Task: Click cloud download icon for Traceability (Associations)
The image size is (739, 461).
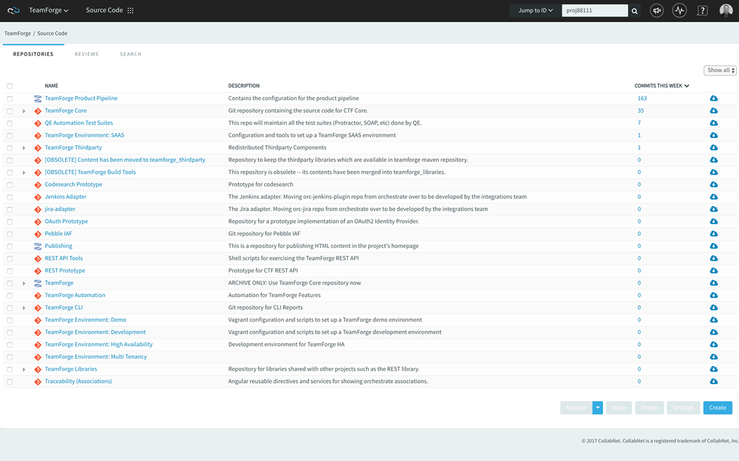Action: coord(714,381)
